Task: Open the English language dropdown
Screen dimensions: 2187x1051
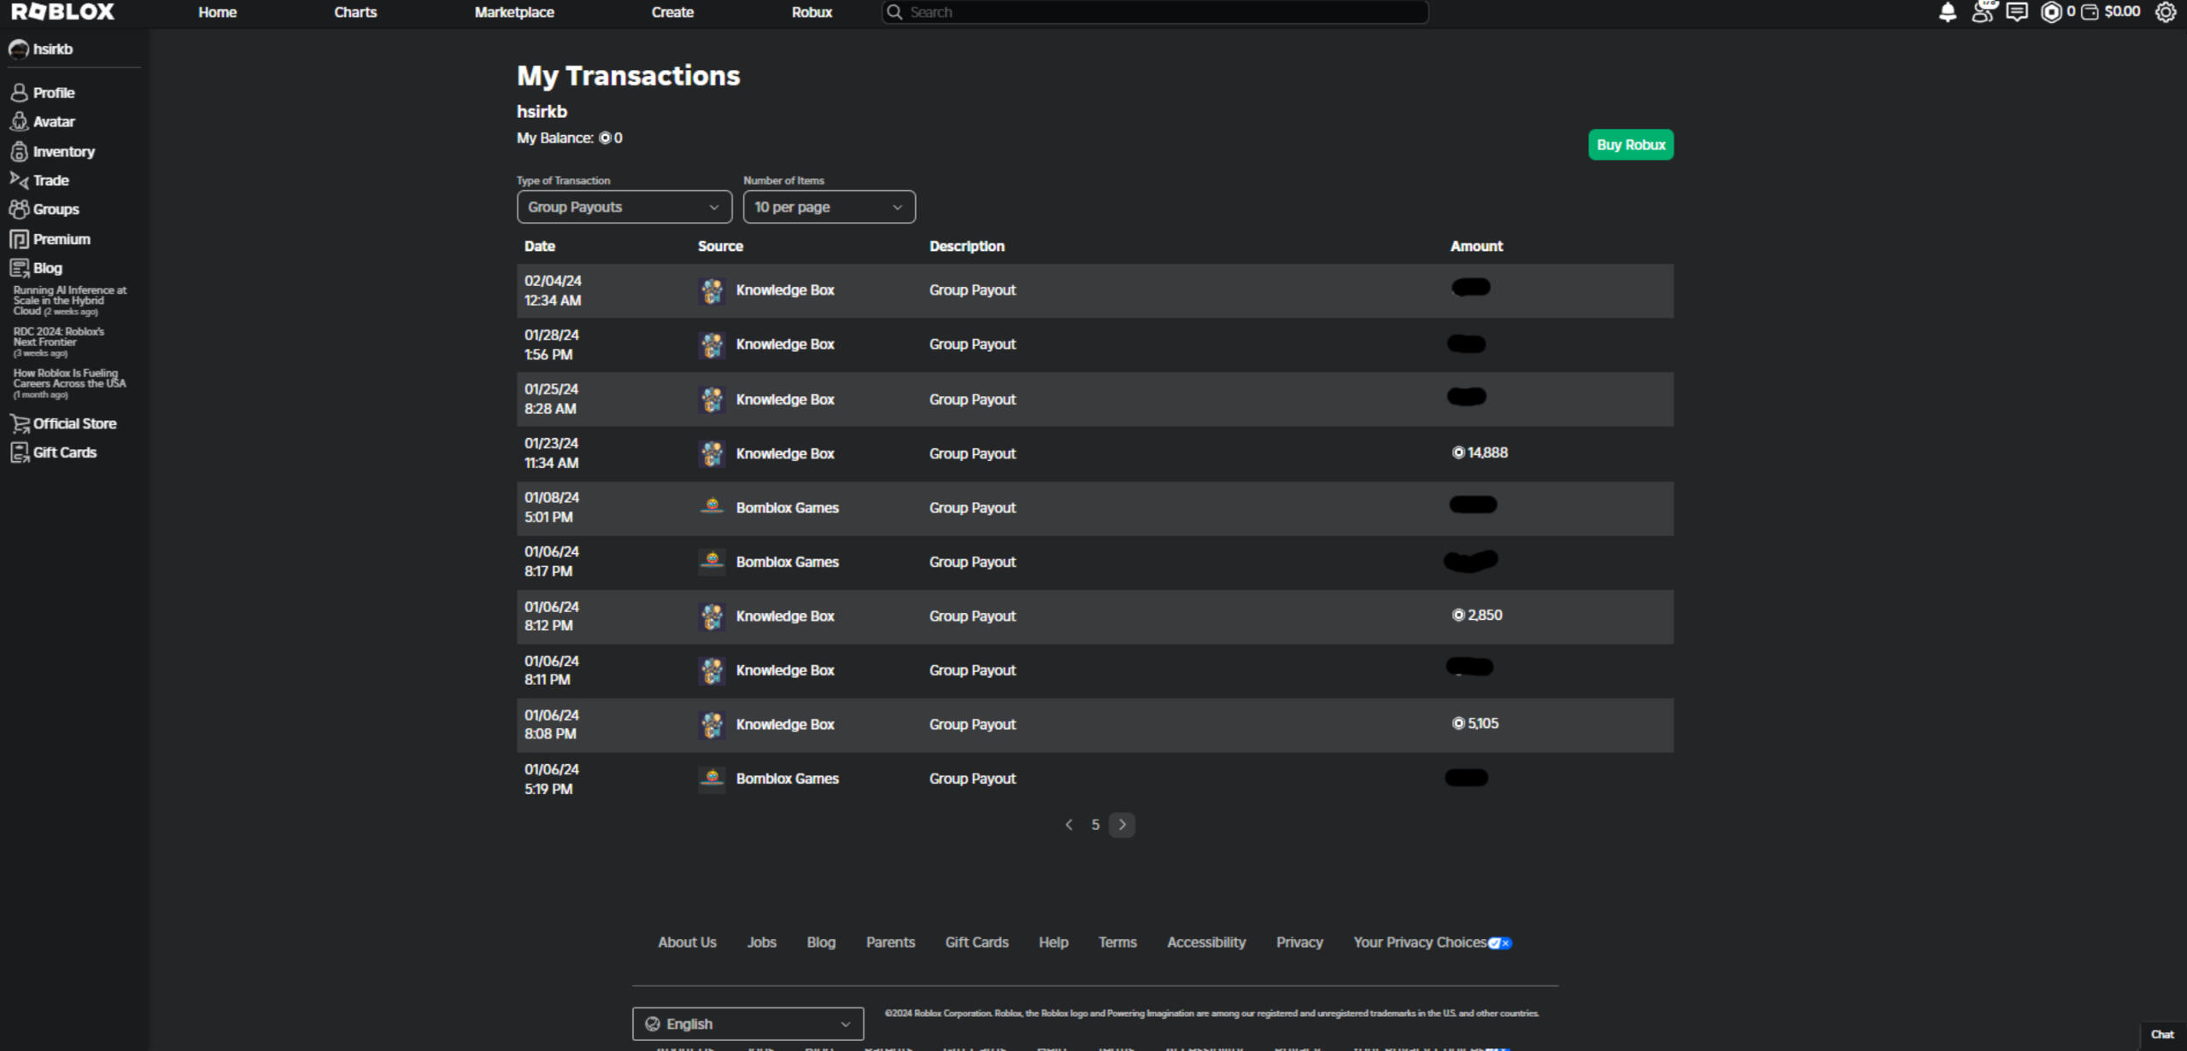Action: 748,1024
